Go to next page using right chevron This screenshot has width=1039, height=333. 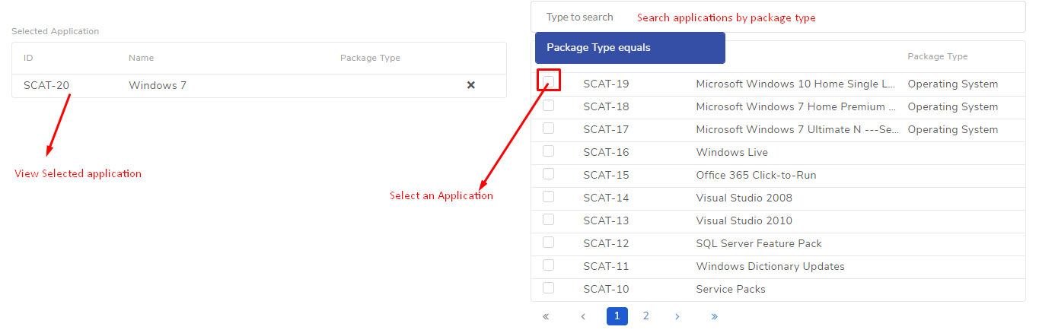pyautogui.click(x=677, y=316)
